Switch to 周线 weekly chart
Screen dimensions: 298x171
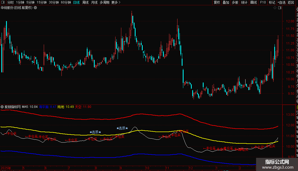tap(85, 2)
